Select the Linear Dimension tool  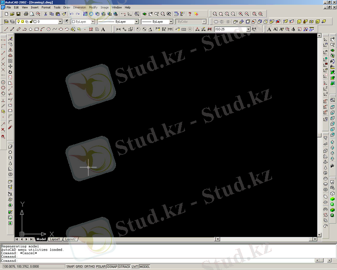118,29
